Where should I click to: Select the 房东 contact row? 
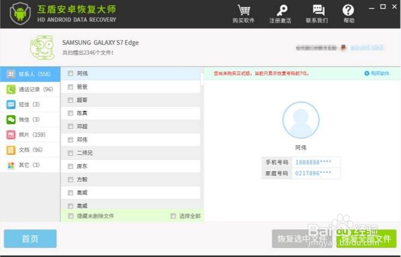(x=131, y=166)
